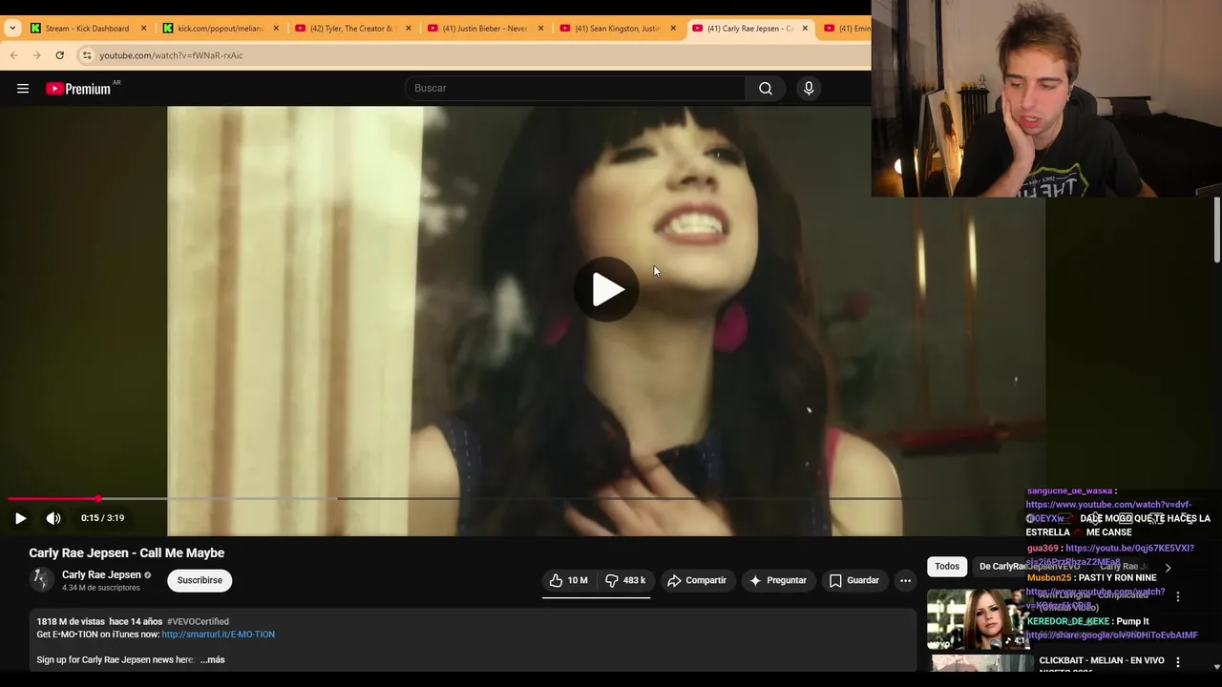This screenshot has width=1222, height=687.
Task: Like the video with 10 M thumbs up
Action: click(568, 580)
